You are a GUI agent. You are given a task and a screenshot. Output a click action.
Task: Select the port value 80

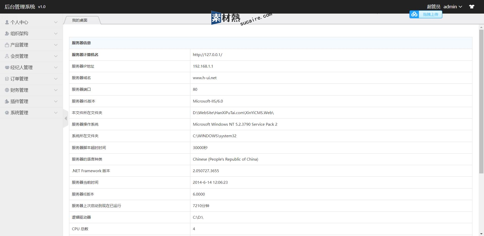[x=195, y=89]
